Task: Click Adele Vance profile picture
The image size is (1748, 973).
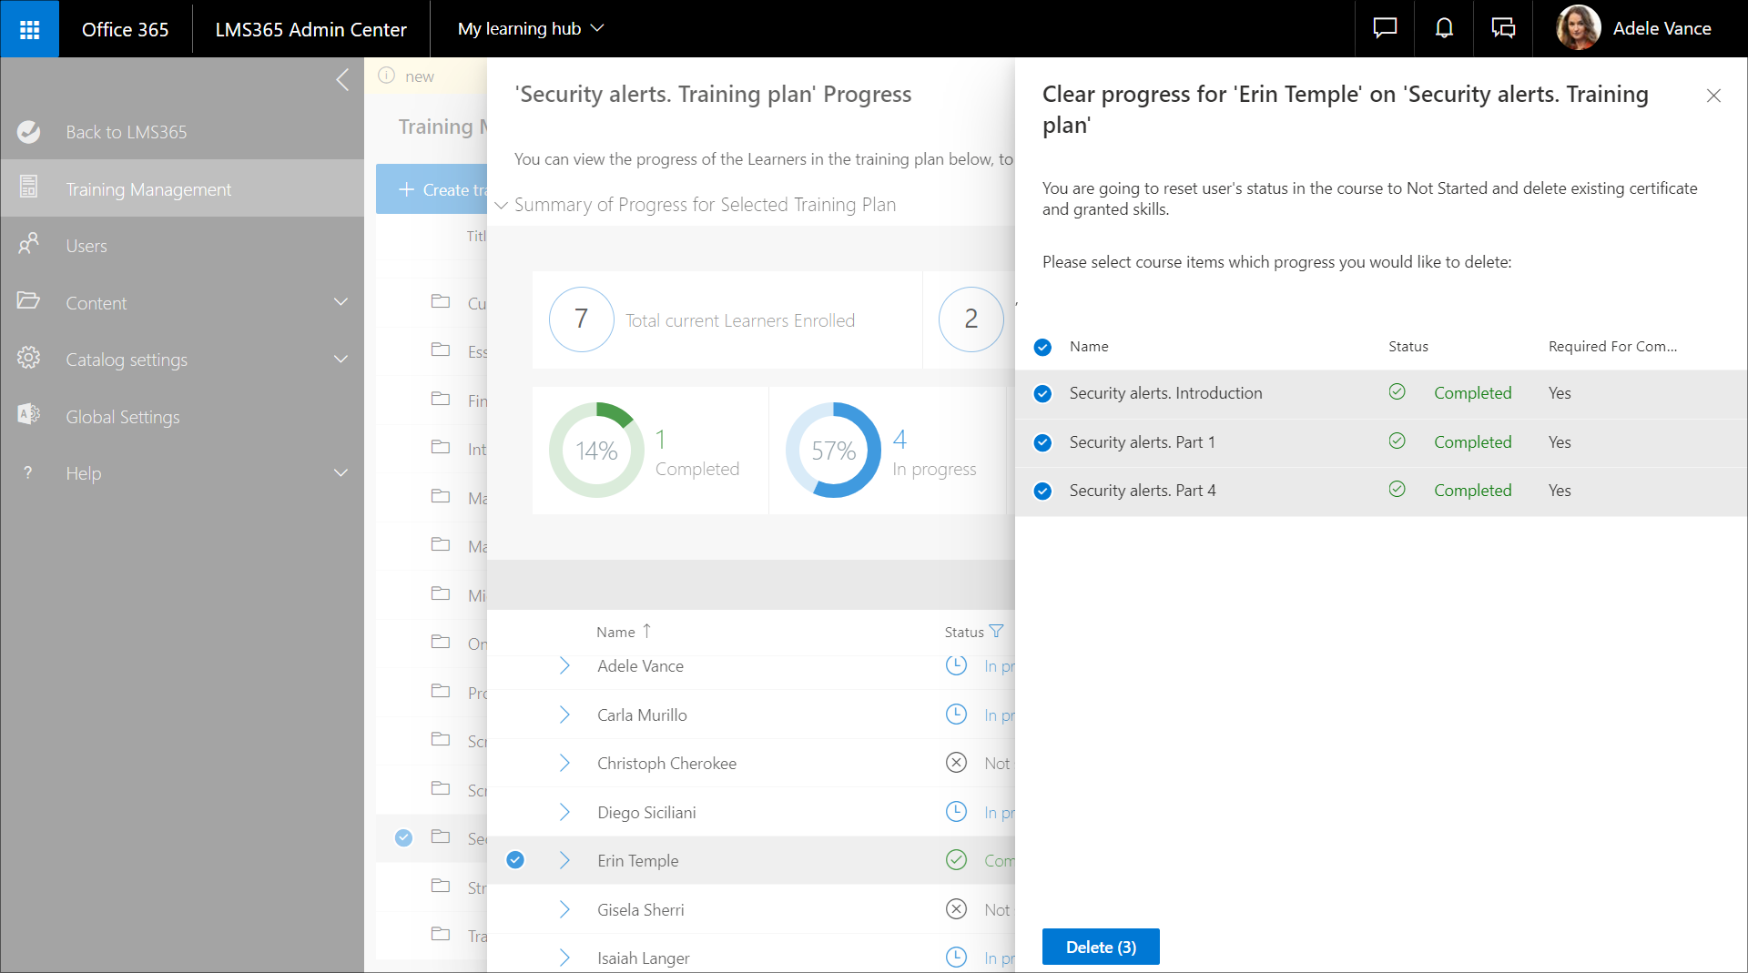Action: click(1578, 29)
